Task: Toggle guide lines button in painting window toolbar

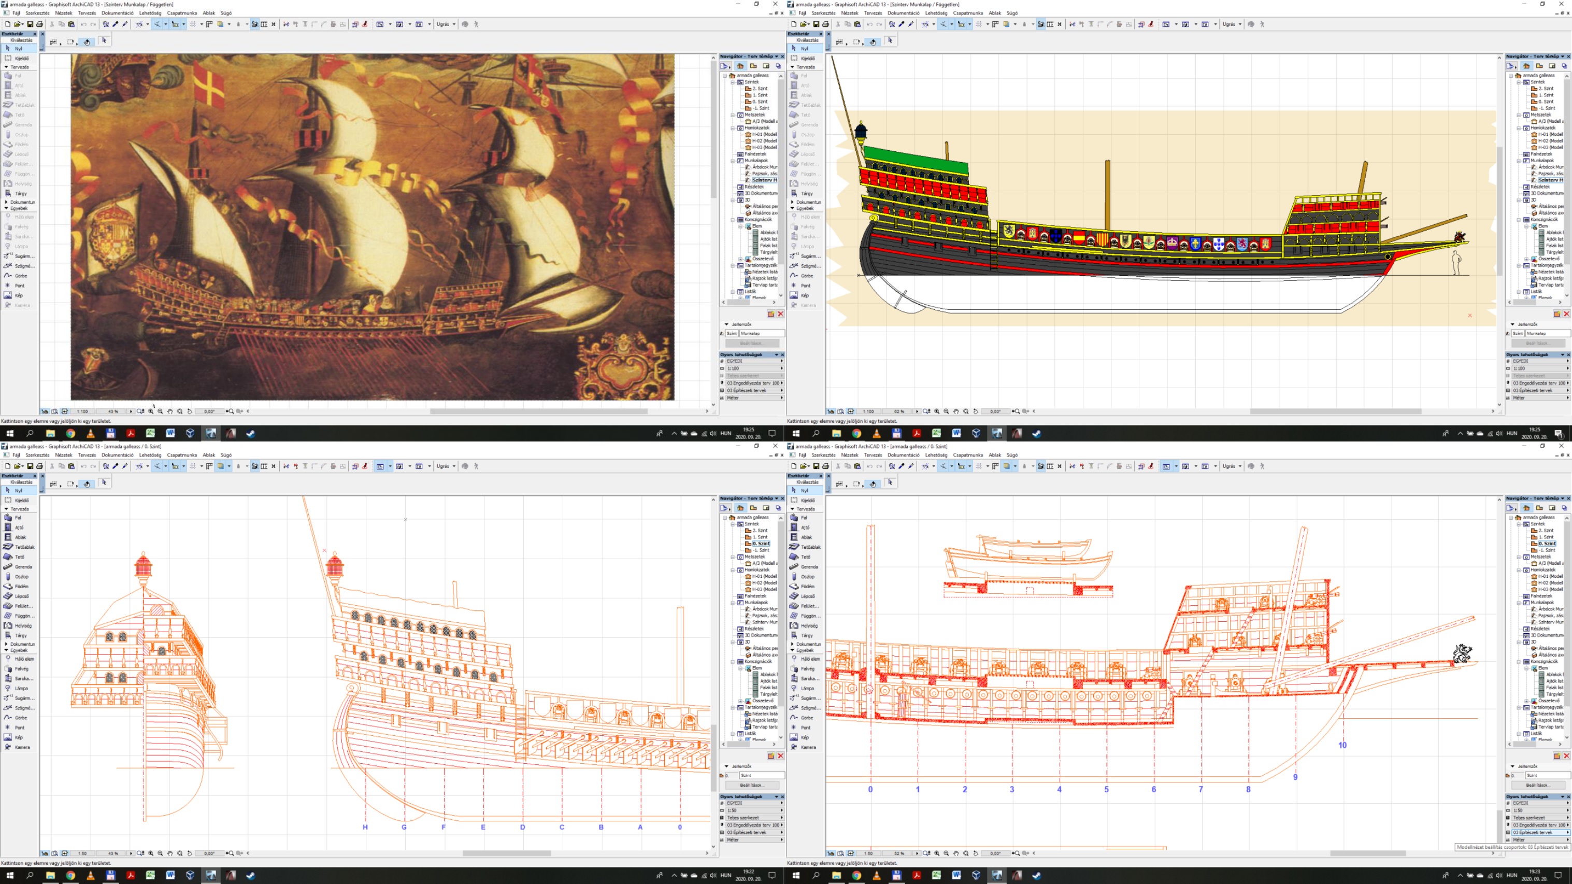Action: (x=157, y=24)
